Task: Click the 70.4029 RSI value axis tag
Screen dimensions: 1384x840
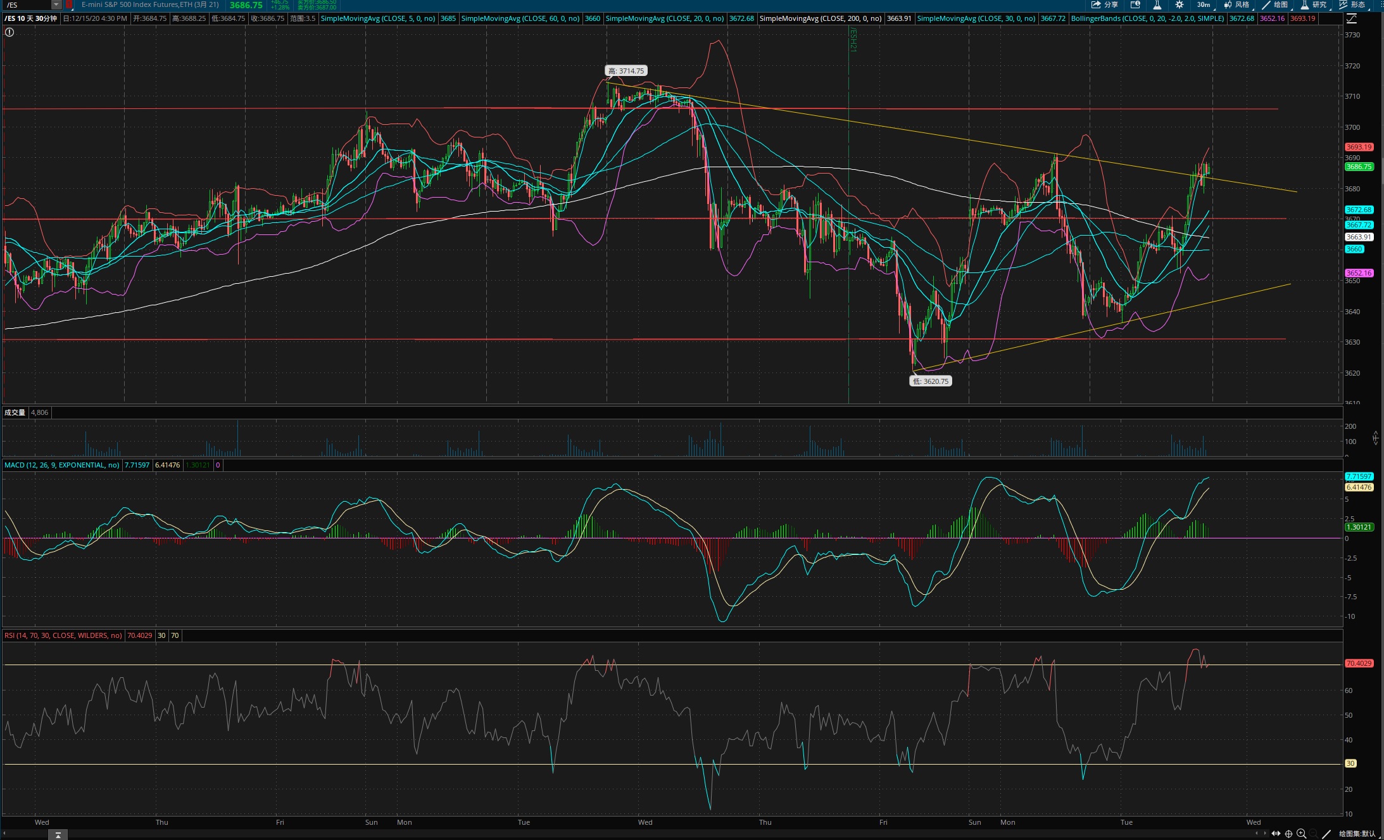Action: 1359,663
